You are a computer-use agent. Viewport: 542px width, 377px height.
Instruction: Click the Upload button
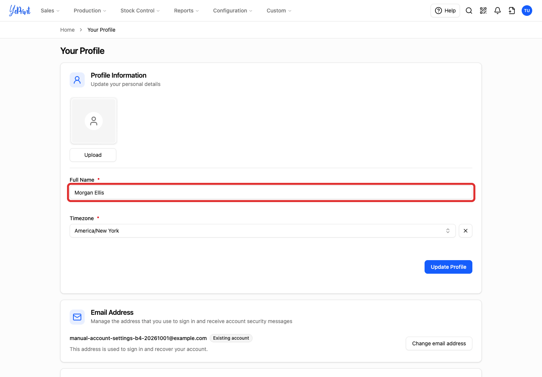(93, 155)
